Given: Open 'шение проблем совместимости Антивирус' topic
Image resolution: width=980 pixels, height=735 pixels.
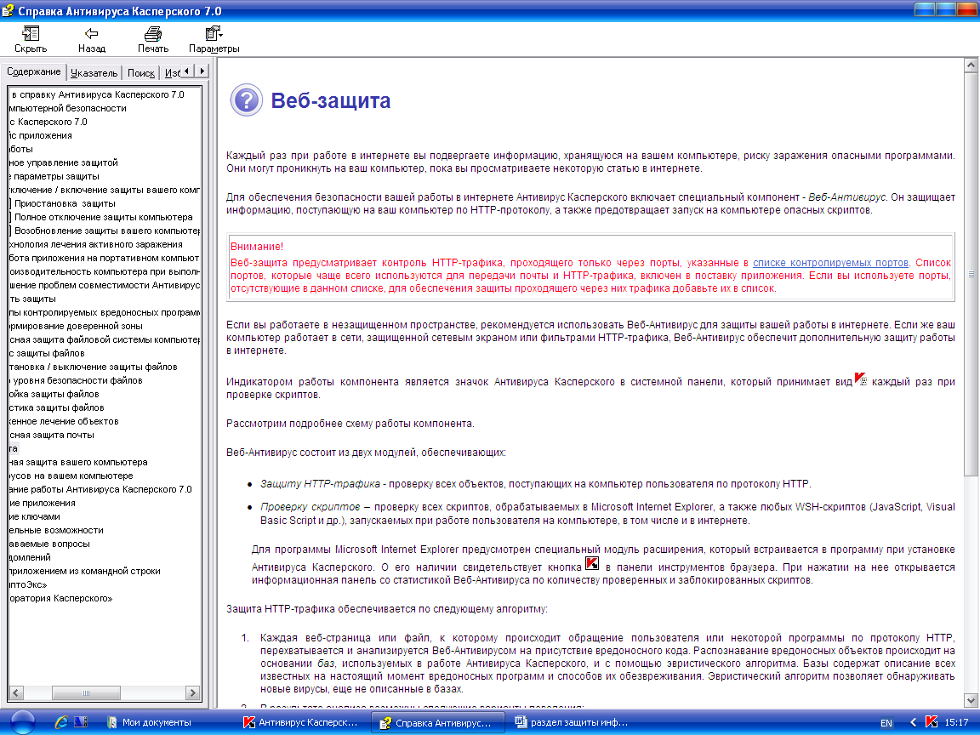Looking at the screenshot, I should [x=105, y=285].
